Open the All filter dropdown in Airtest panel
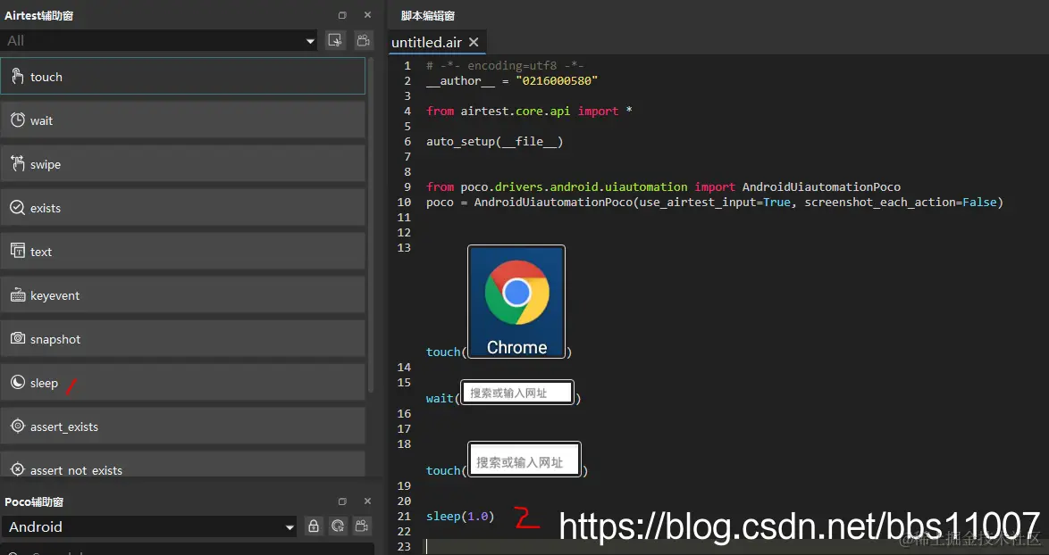Screen dimensions: 1049x555 point(159,41)
